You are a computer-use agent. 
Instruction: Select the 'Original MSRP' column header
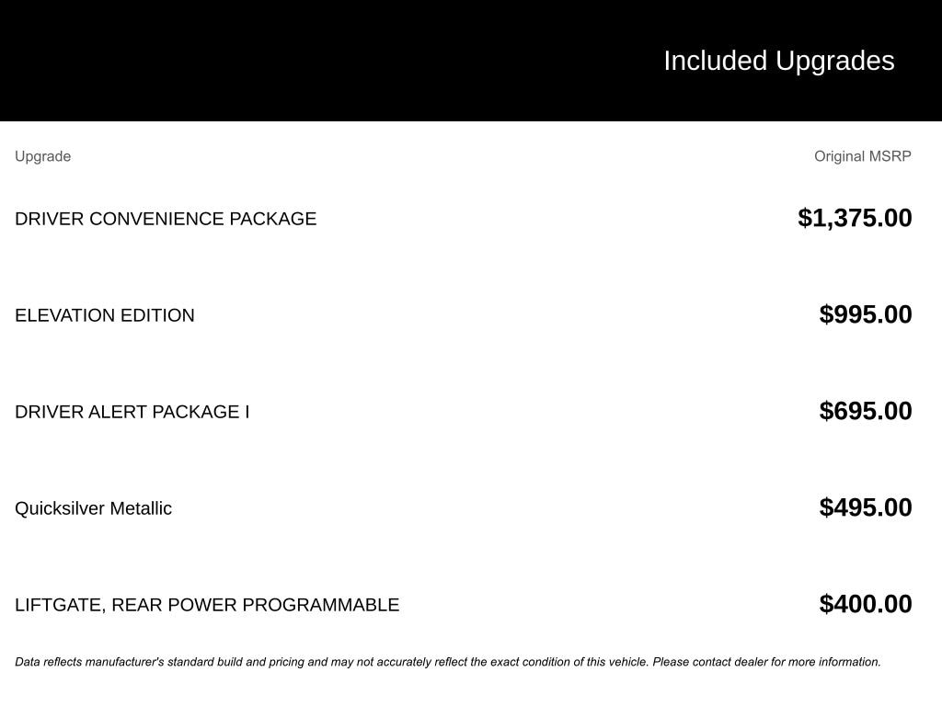862,156
